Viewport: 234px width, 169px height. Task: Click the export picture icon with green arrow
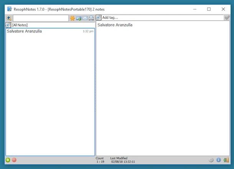(79, 18)
